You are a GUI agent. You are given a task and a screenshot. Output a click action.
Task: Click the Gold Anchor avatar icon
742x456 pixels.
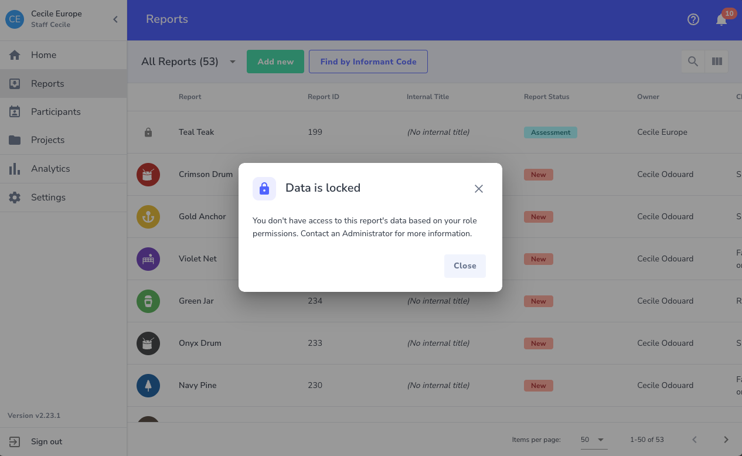coord(148,217)
